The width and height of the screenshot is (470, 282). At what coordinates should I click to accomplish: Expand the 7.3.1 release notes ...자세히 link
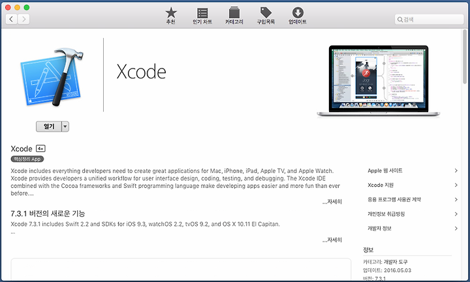(332, 240)
